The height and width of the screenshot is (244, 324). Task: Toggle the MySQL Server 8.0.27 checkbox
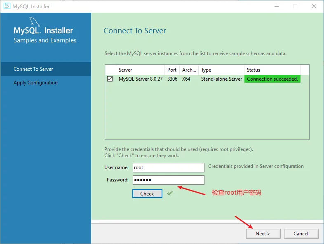click(110, 79)
